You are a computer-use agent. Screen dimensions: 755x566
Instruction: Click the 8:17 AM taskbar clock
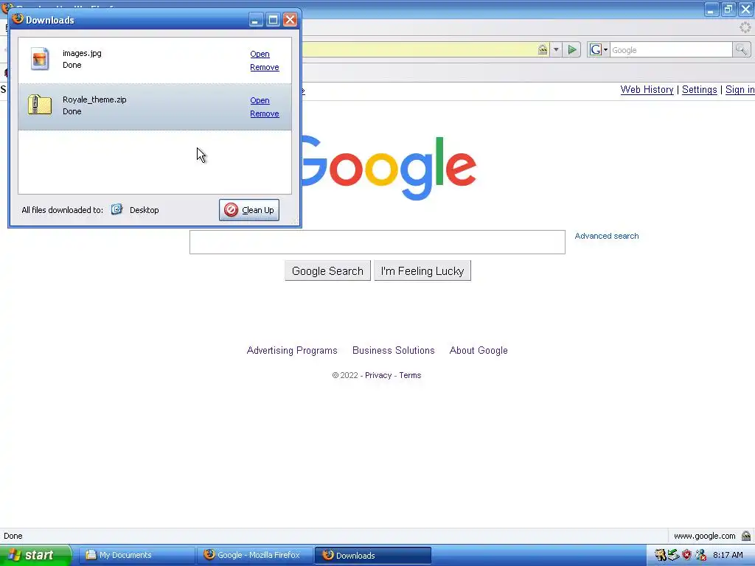tap(728, 555)
